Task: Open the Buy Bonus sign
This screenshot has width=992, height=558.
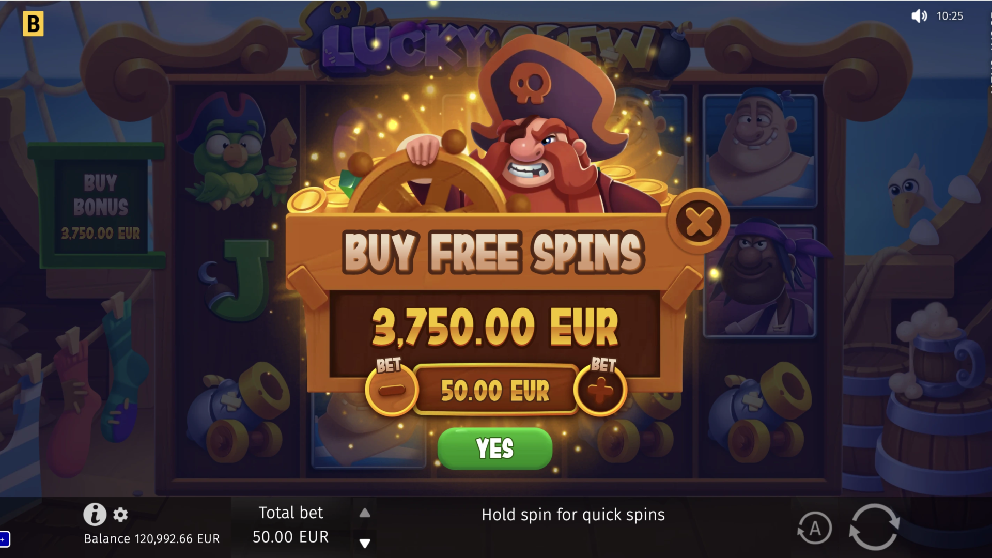Action: click(101, 207)
